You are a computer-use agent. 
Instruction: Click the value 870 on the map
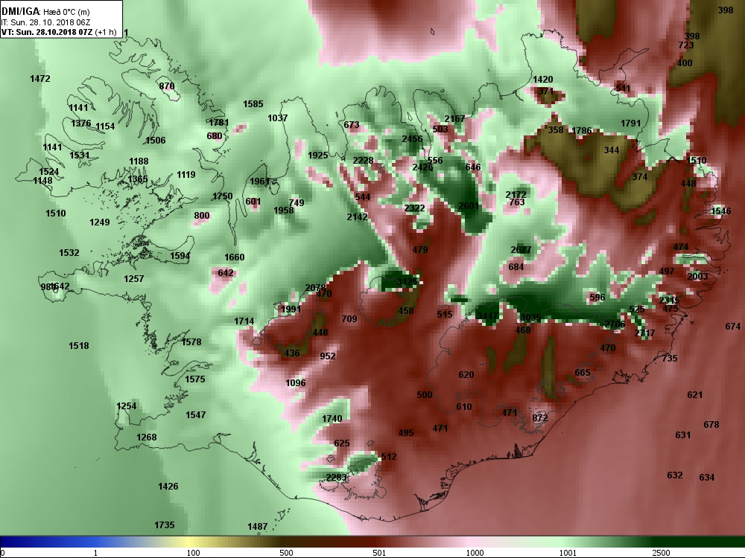[167, 86]
